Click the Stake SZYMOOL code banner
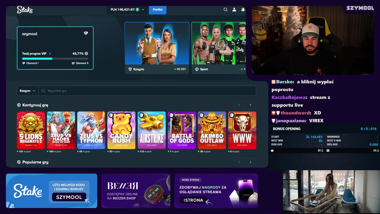This screenshot has height=214, width=380. click(x=52, y=191)
